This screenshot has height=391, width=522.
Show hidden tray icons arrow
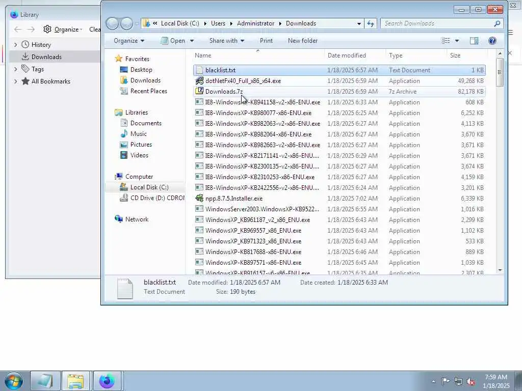pos(433,382)
